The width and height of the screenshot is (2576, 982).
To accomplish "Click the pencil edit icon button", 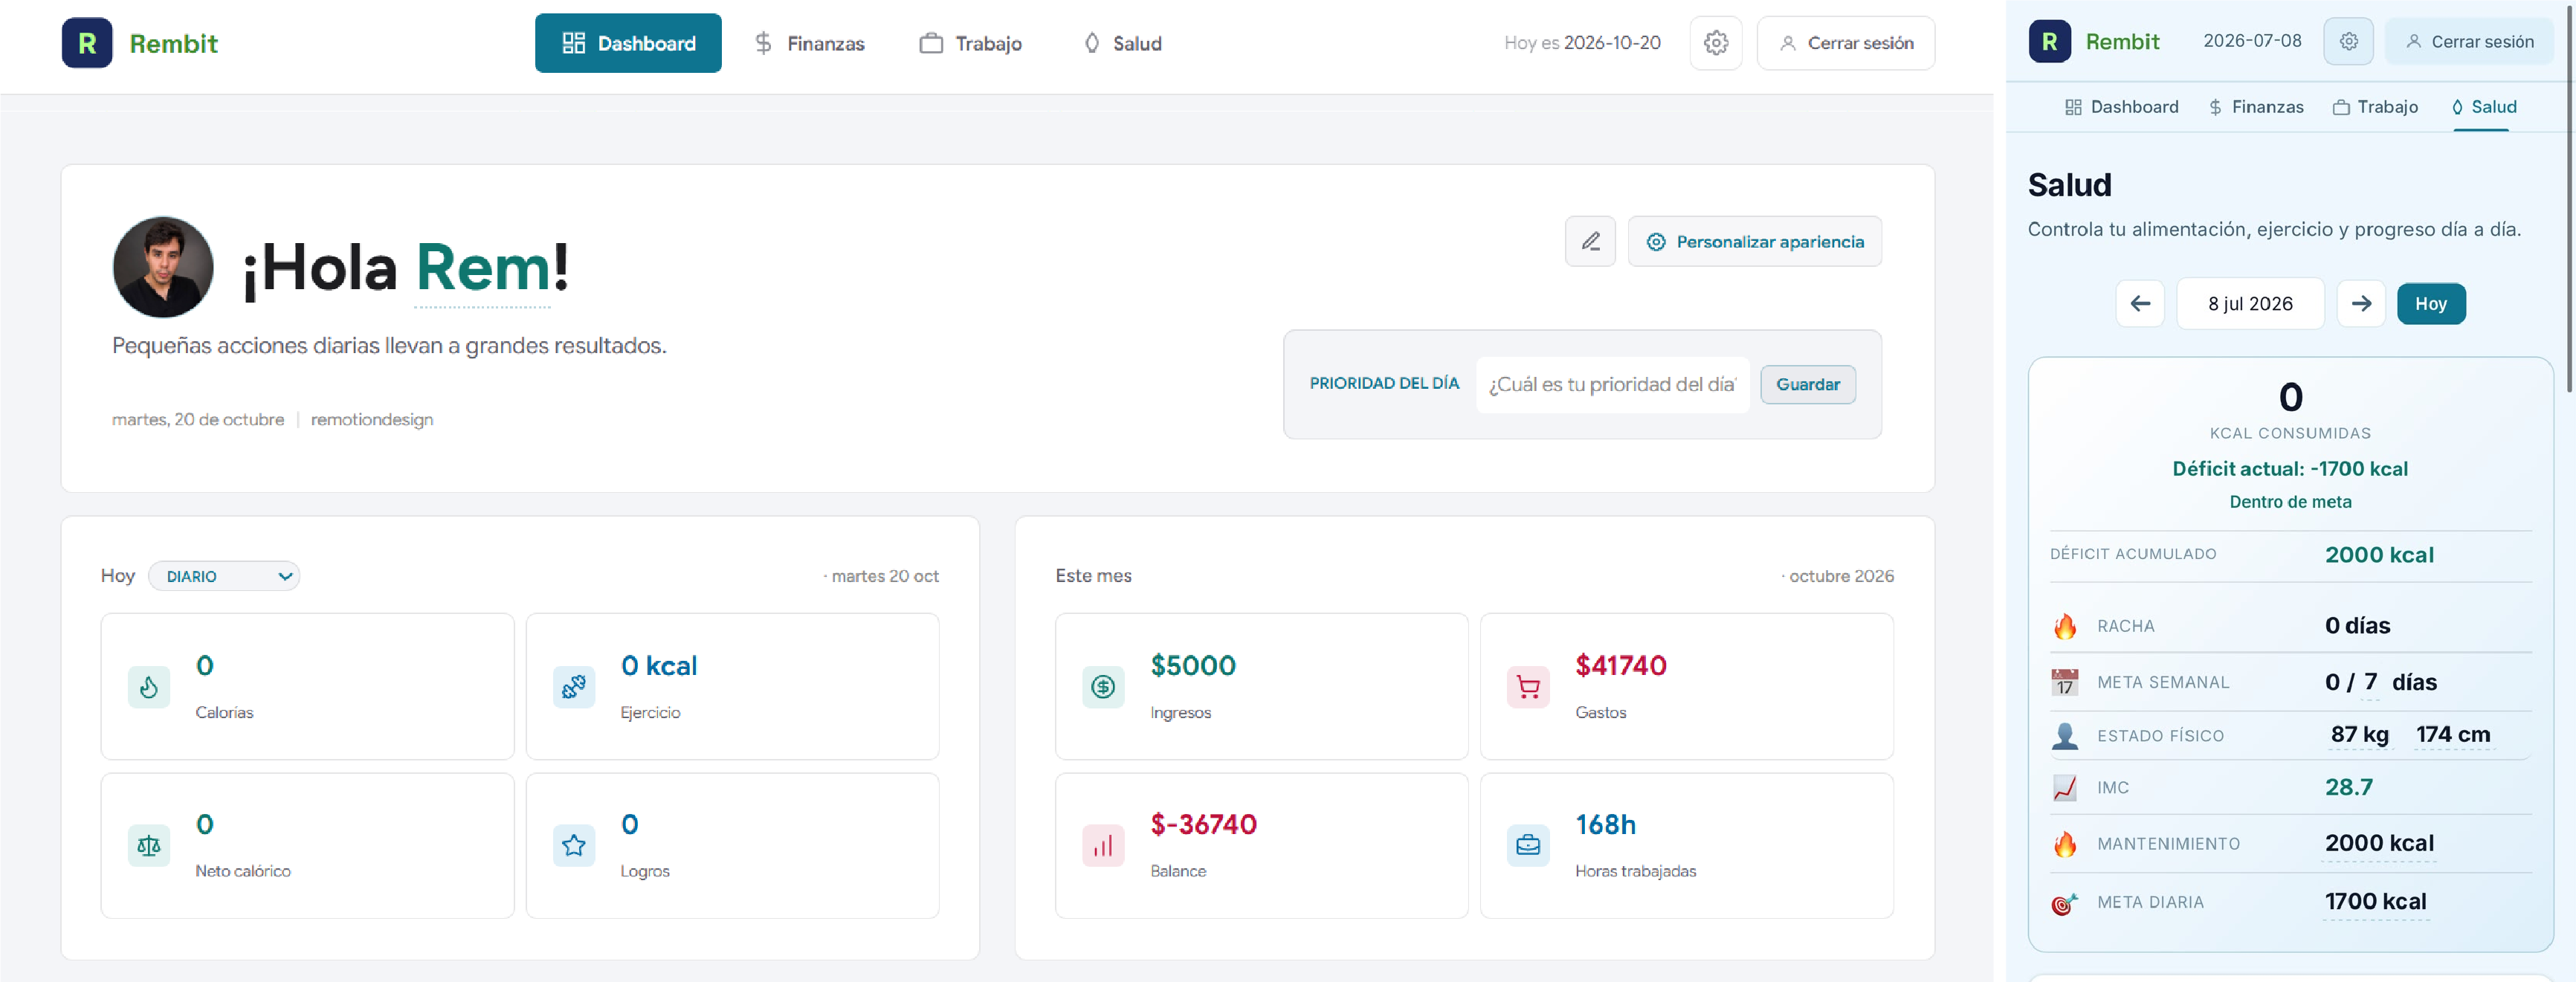I will pos(1590,241).
